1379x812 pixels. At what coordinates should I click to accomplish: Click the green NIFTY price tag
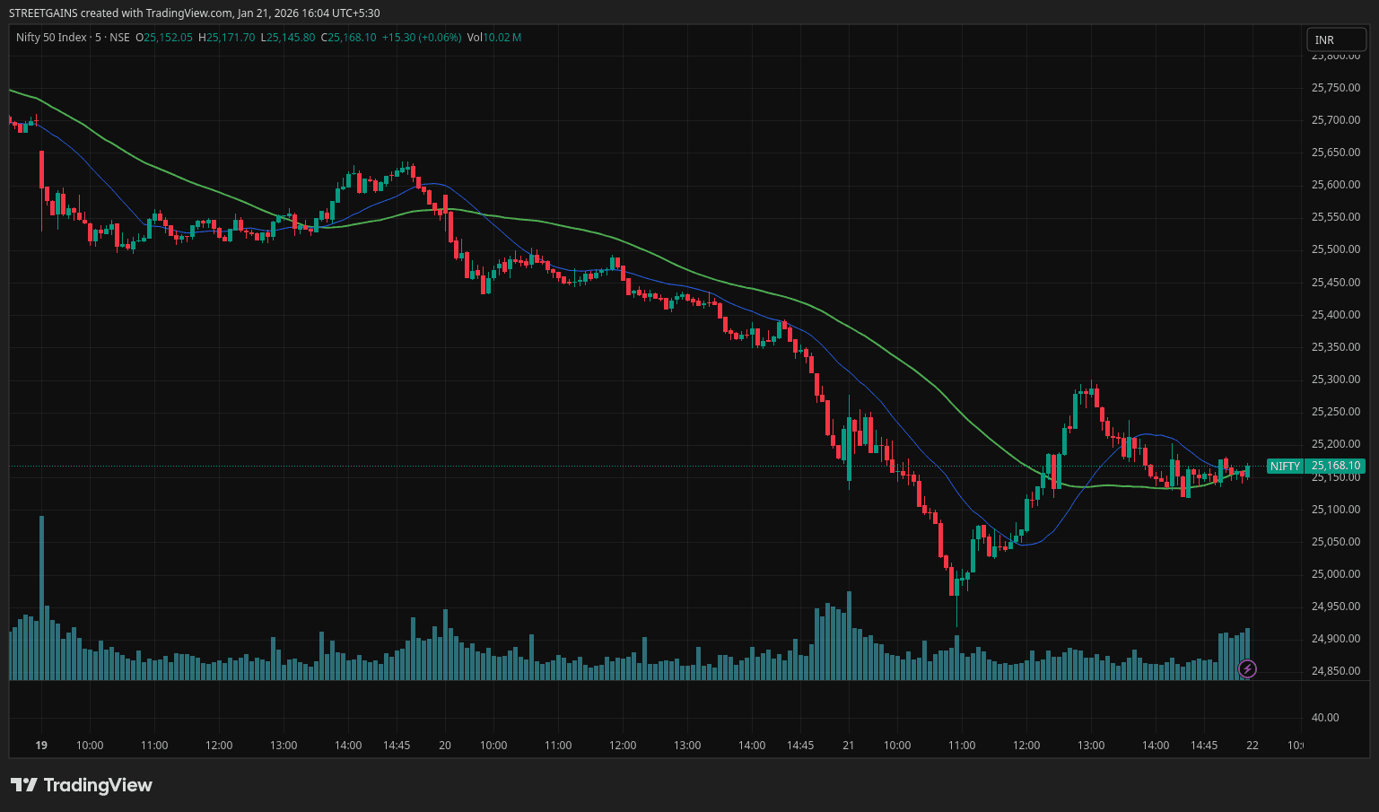(x=1285, y=466)
